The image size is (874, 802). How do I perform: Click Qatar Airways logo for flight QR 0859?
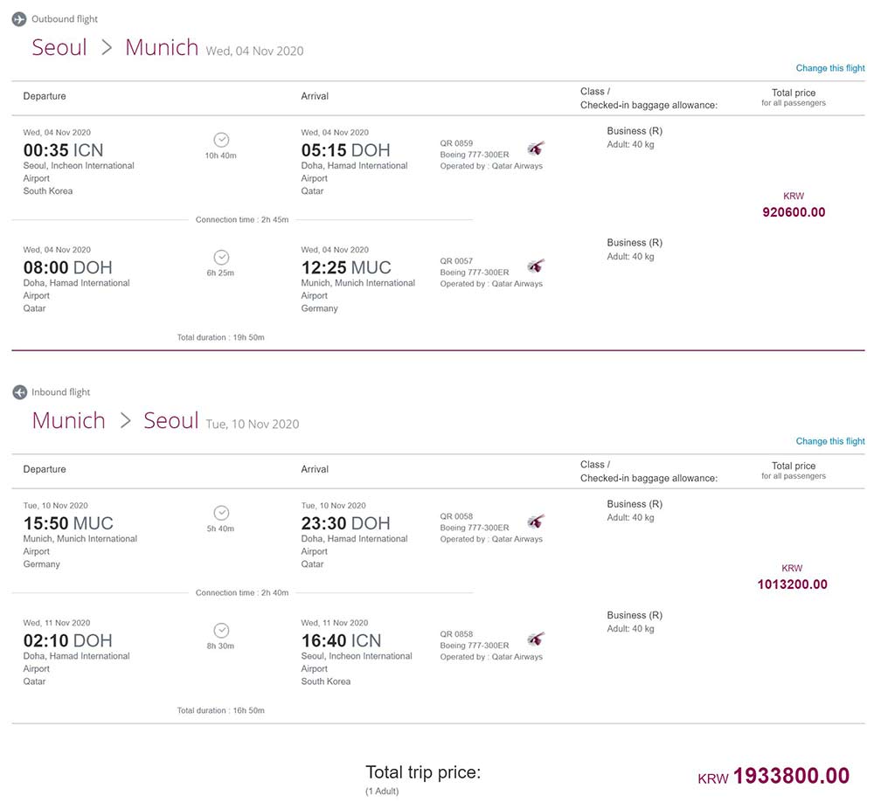(x=536, y=149)
